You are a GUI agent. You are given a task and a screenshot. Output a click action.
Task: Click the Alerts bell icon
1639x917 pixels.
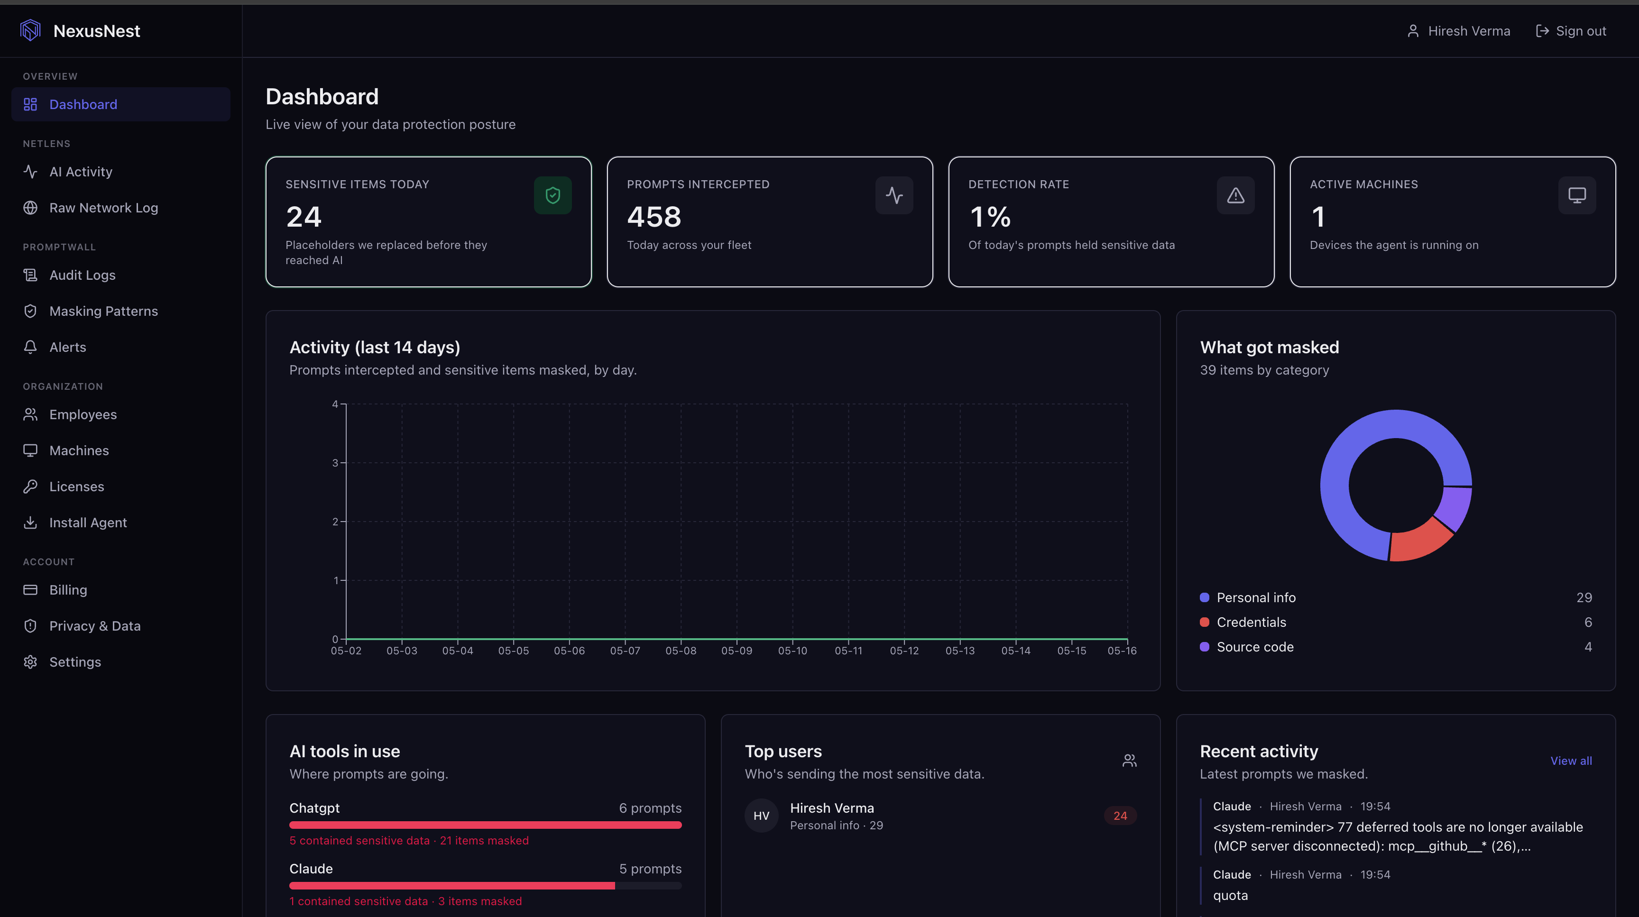tap(30, 347)
